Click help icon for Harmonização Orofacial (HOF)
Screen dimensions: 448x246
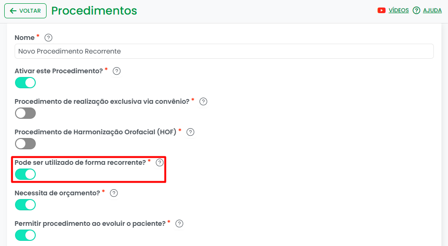190,132
